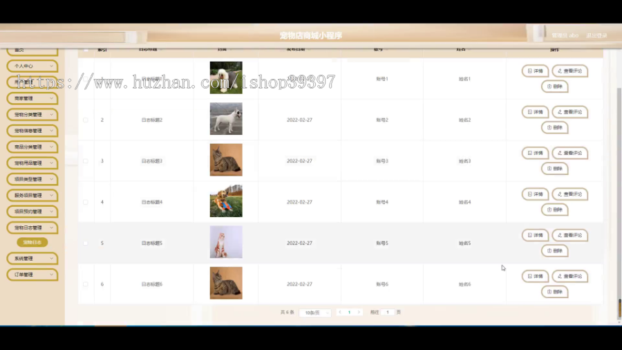This screenshot has height=350, width=622.
Task: Go to previous page with left arrow
Action: [340, 312]
